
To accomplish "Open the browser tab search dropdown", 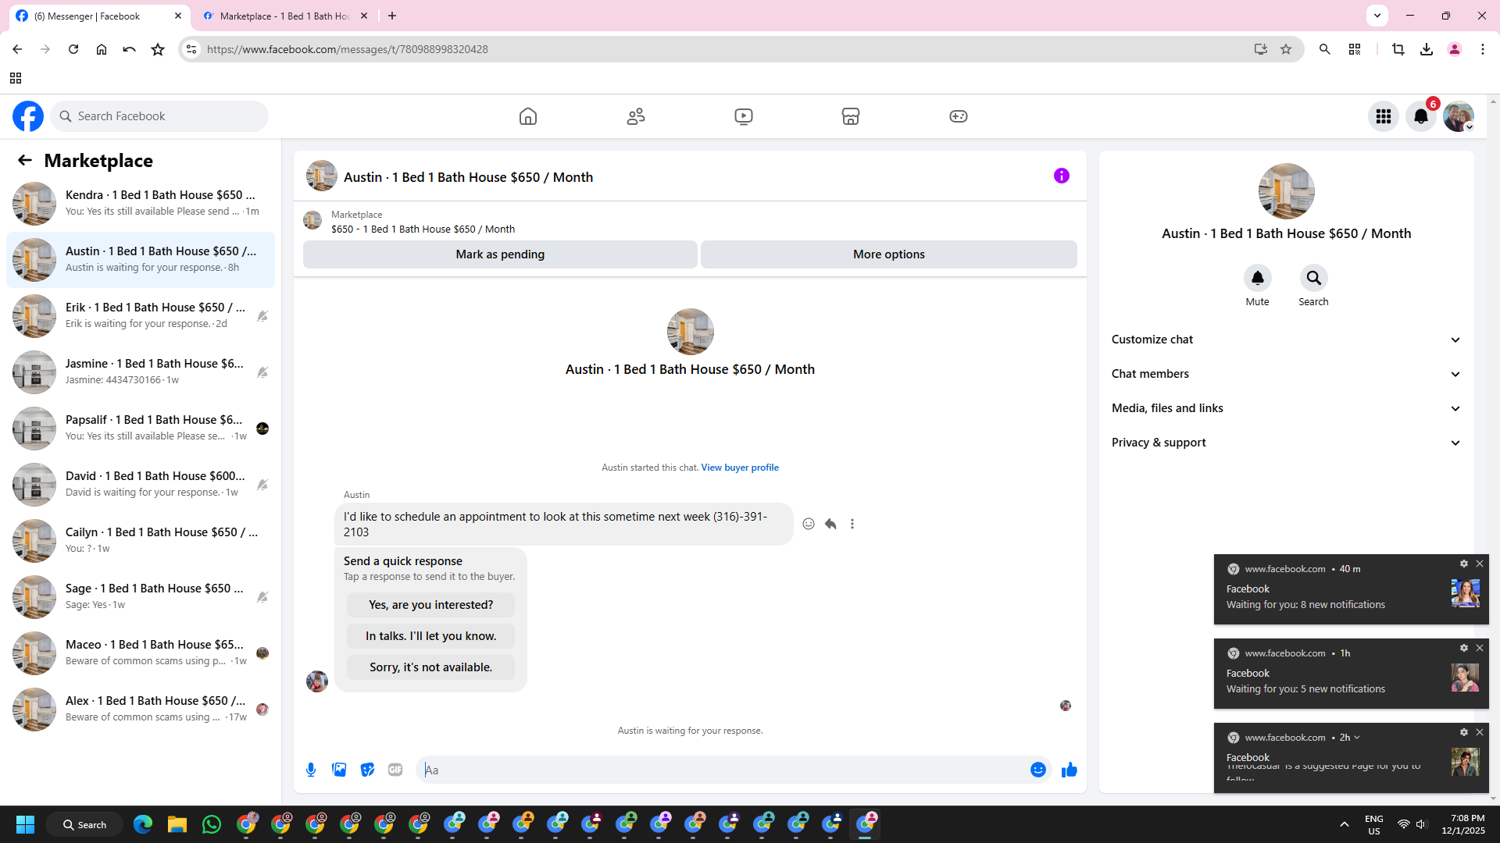I will coord(1377,16).
